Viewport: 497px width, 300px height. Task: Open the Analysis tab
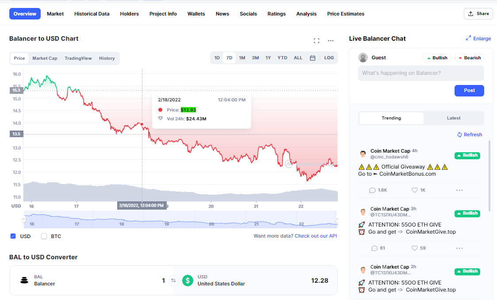click(x=306, y=14)
